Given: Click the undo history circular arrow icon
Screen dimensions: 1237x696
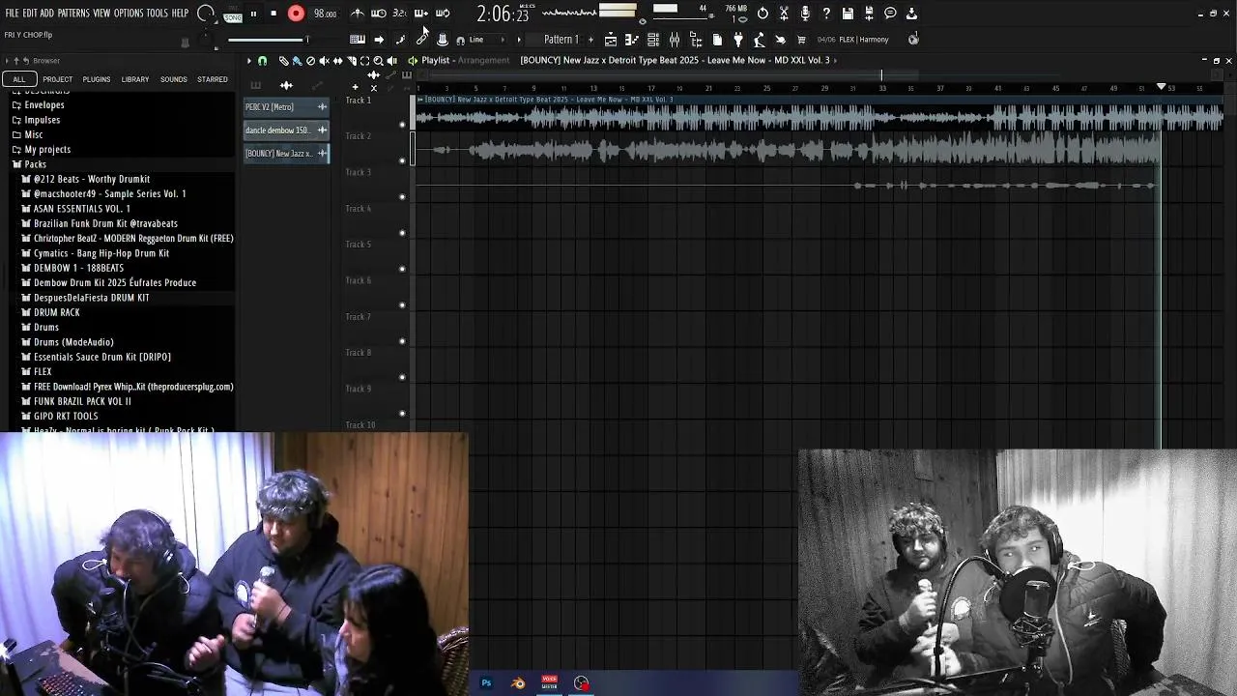Looking at the screenshot, I should (x=762, y=14).
